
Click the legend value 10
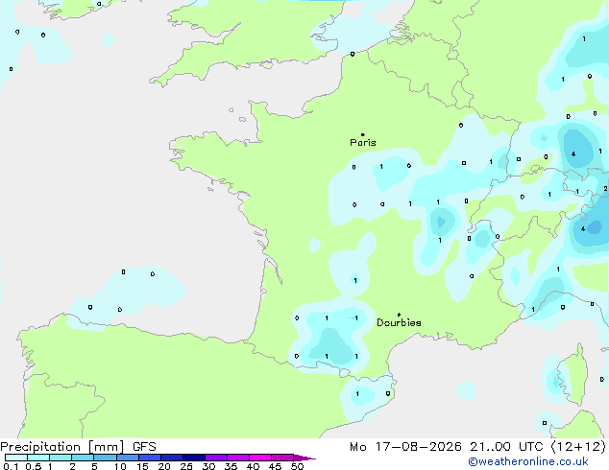coord(120,466)
